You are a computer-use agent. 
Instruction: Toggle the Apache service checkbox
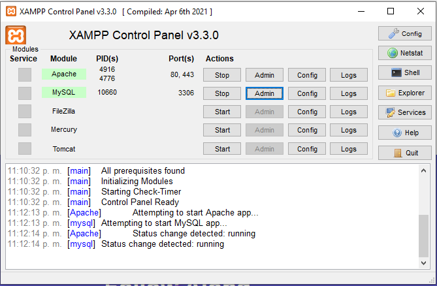point(25,74)
